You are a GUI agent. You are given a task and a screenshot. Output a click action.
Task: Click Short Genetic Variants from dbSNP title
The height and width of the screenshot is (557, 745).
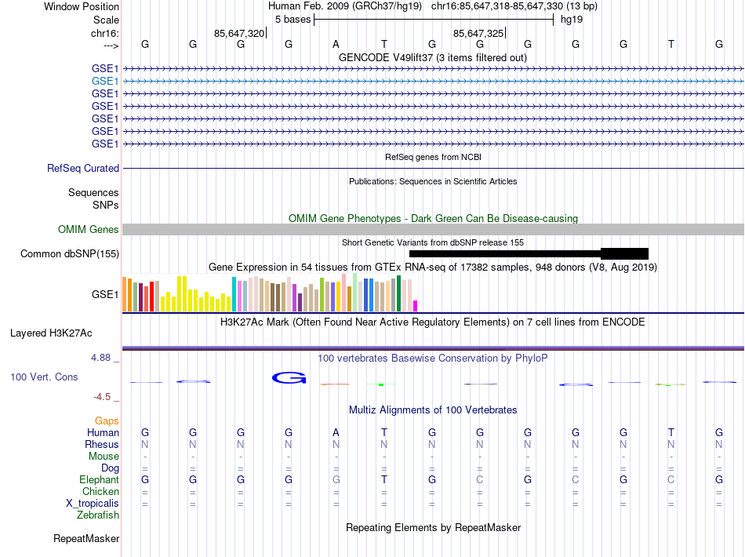(432, 242)
